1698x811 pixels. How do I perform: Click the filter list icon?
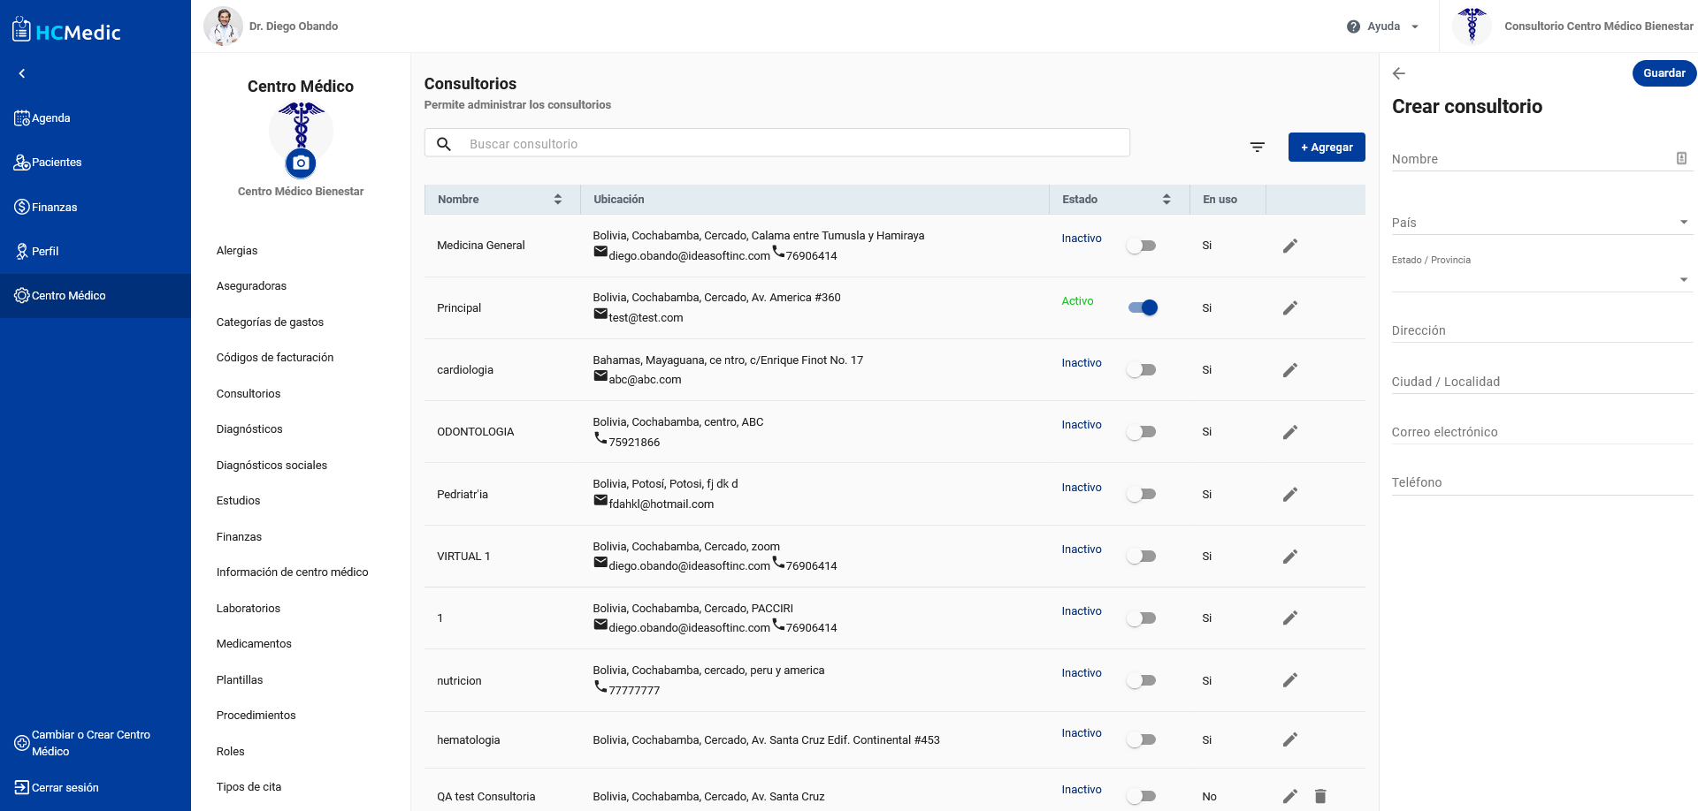click(x=1257, y=148)
